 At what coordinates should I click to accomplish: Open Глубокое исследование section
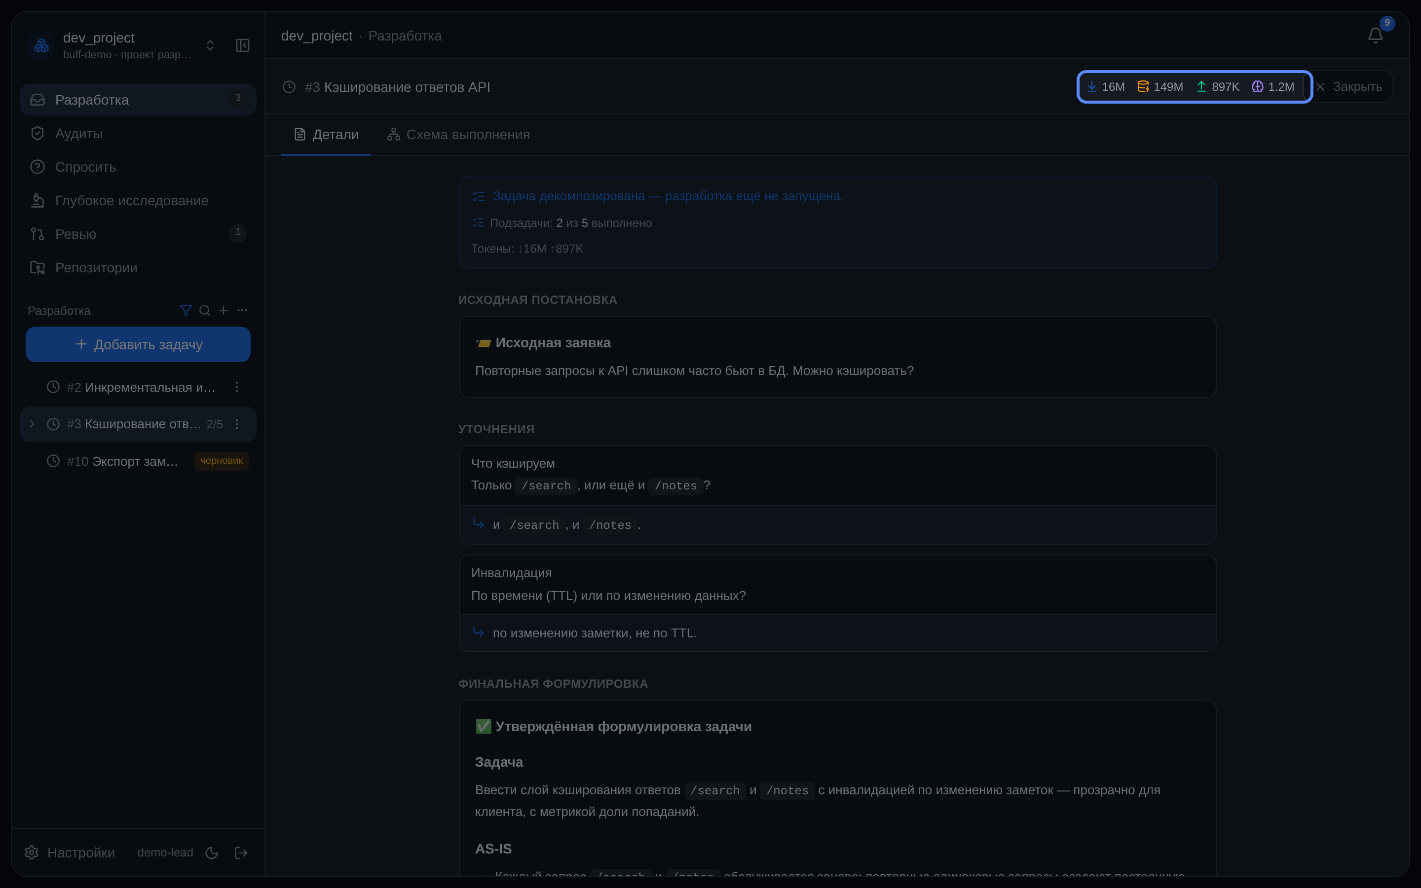point(138,200)
